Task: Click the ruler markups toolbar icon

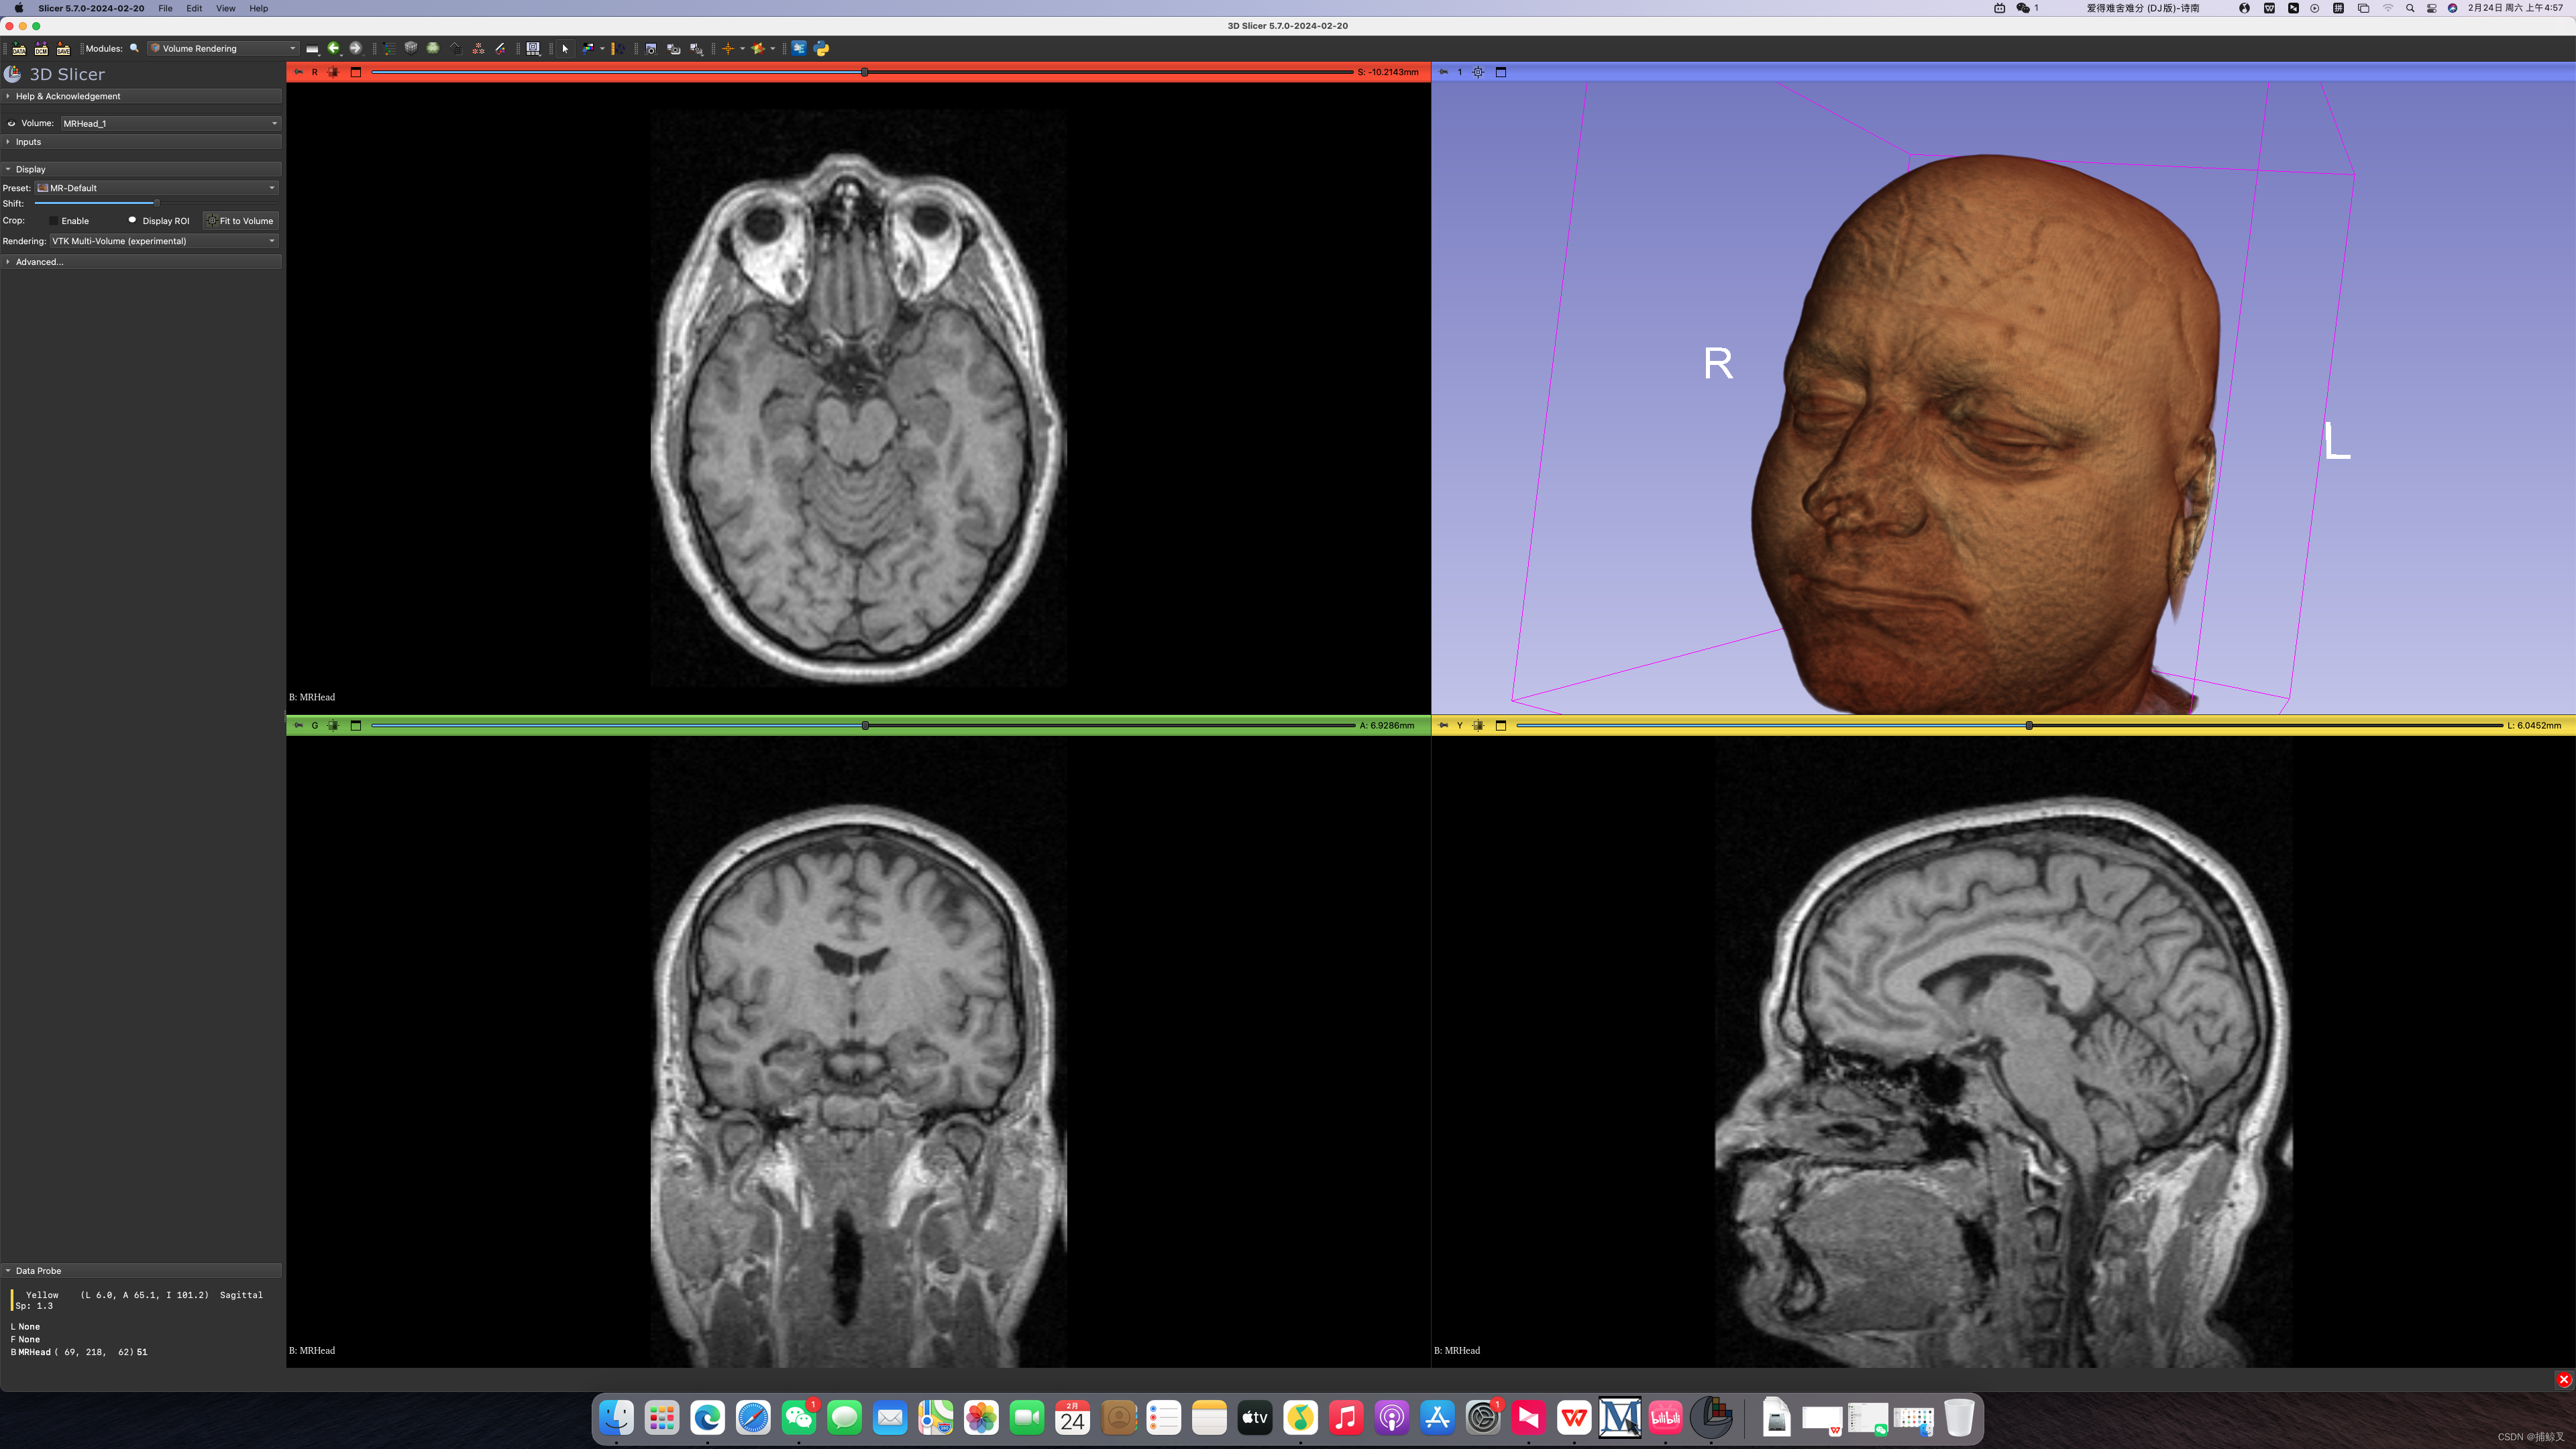Action: coord(619,48)
